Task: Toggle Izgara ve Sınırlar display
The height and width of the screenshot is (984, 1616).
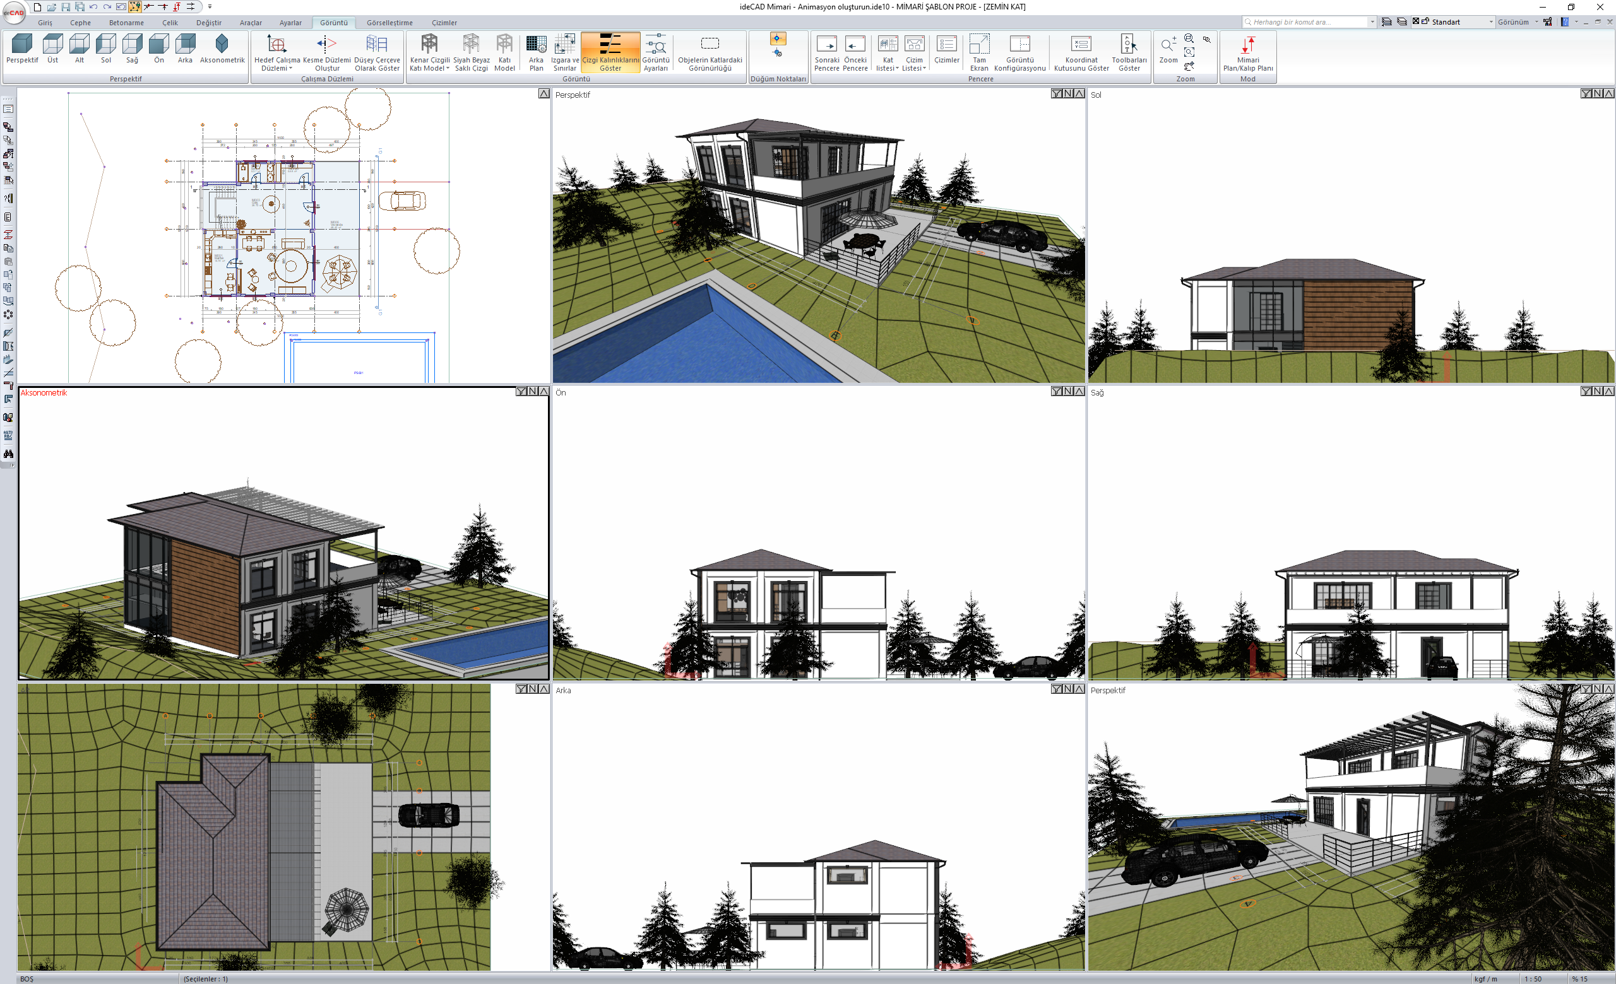Action: (x=564, y=45)
